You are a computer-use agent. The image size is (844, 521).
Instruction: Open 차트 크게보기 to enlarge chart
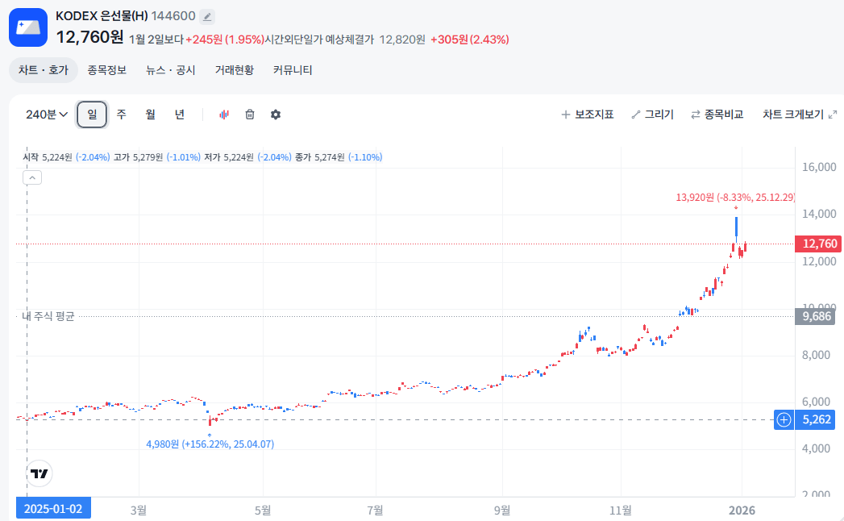pos(799,115)
